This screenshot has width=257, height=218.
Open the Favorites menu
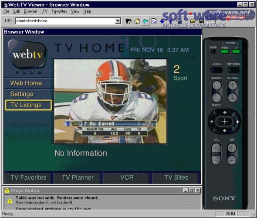[59, 11]
